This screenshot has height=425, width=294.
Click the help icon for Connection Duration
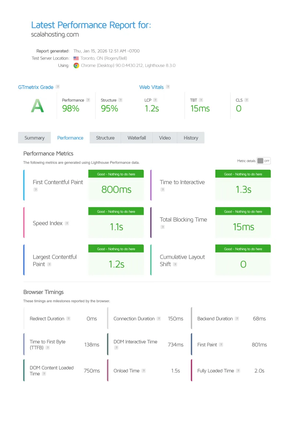tap(159, 319)
